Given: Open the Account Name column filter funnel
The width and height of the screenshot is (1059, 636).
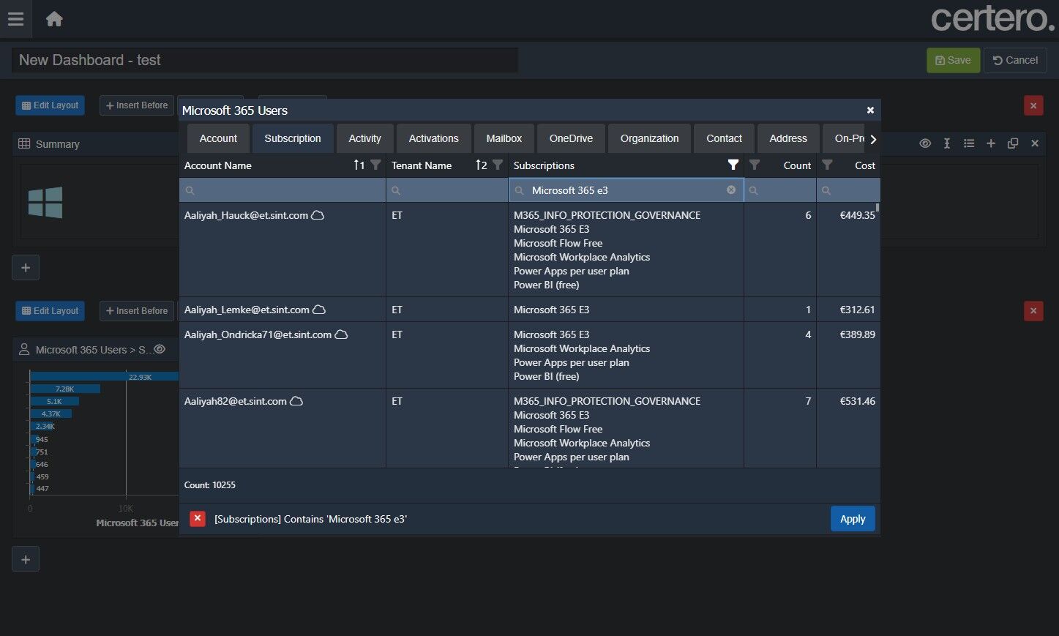Looking at the screenshot, I should (375, 165).
